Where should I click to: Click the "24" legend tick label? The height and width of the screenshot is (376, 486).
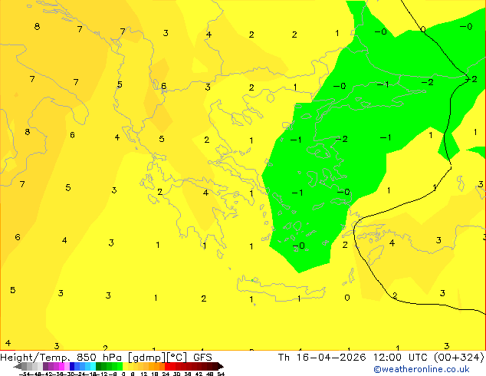tap(166, 374)
